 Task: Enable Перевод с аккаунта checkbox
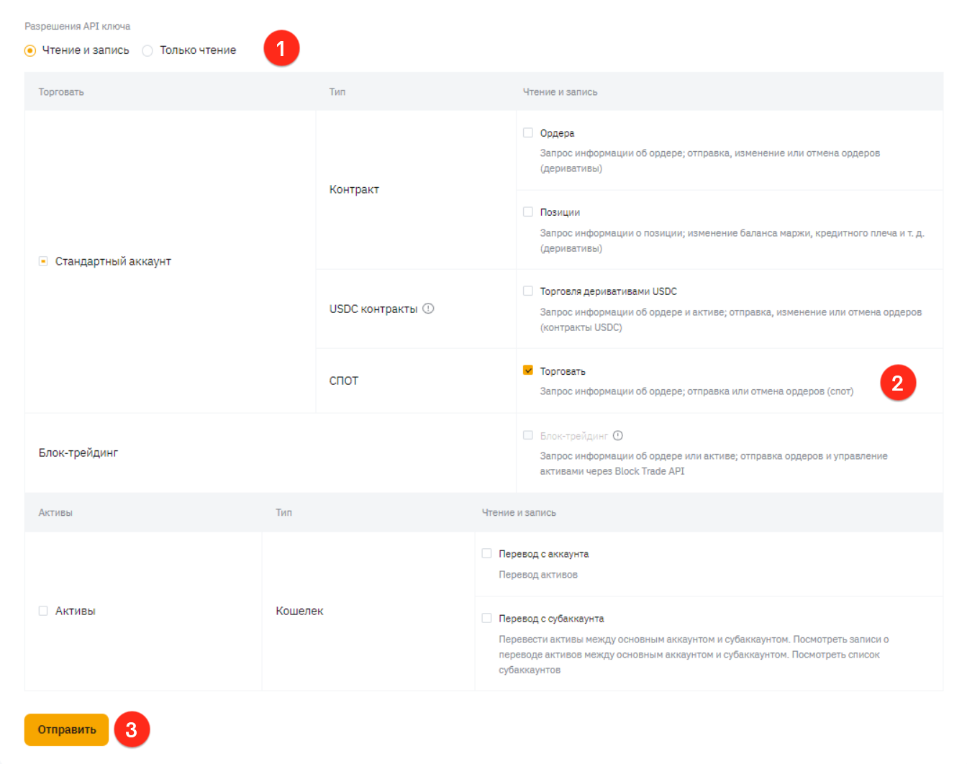(x=487, y=553)
